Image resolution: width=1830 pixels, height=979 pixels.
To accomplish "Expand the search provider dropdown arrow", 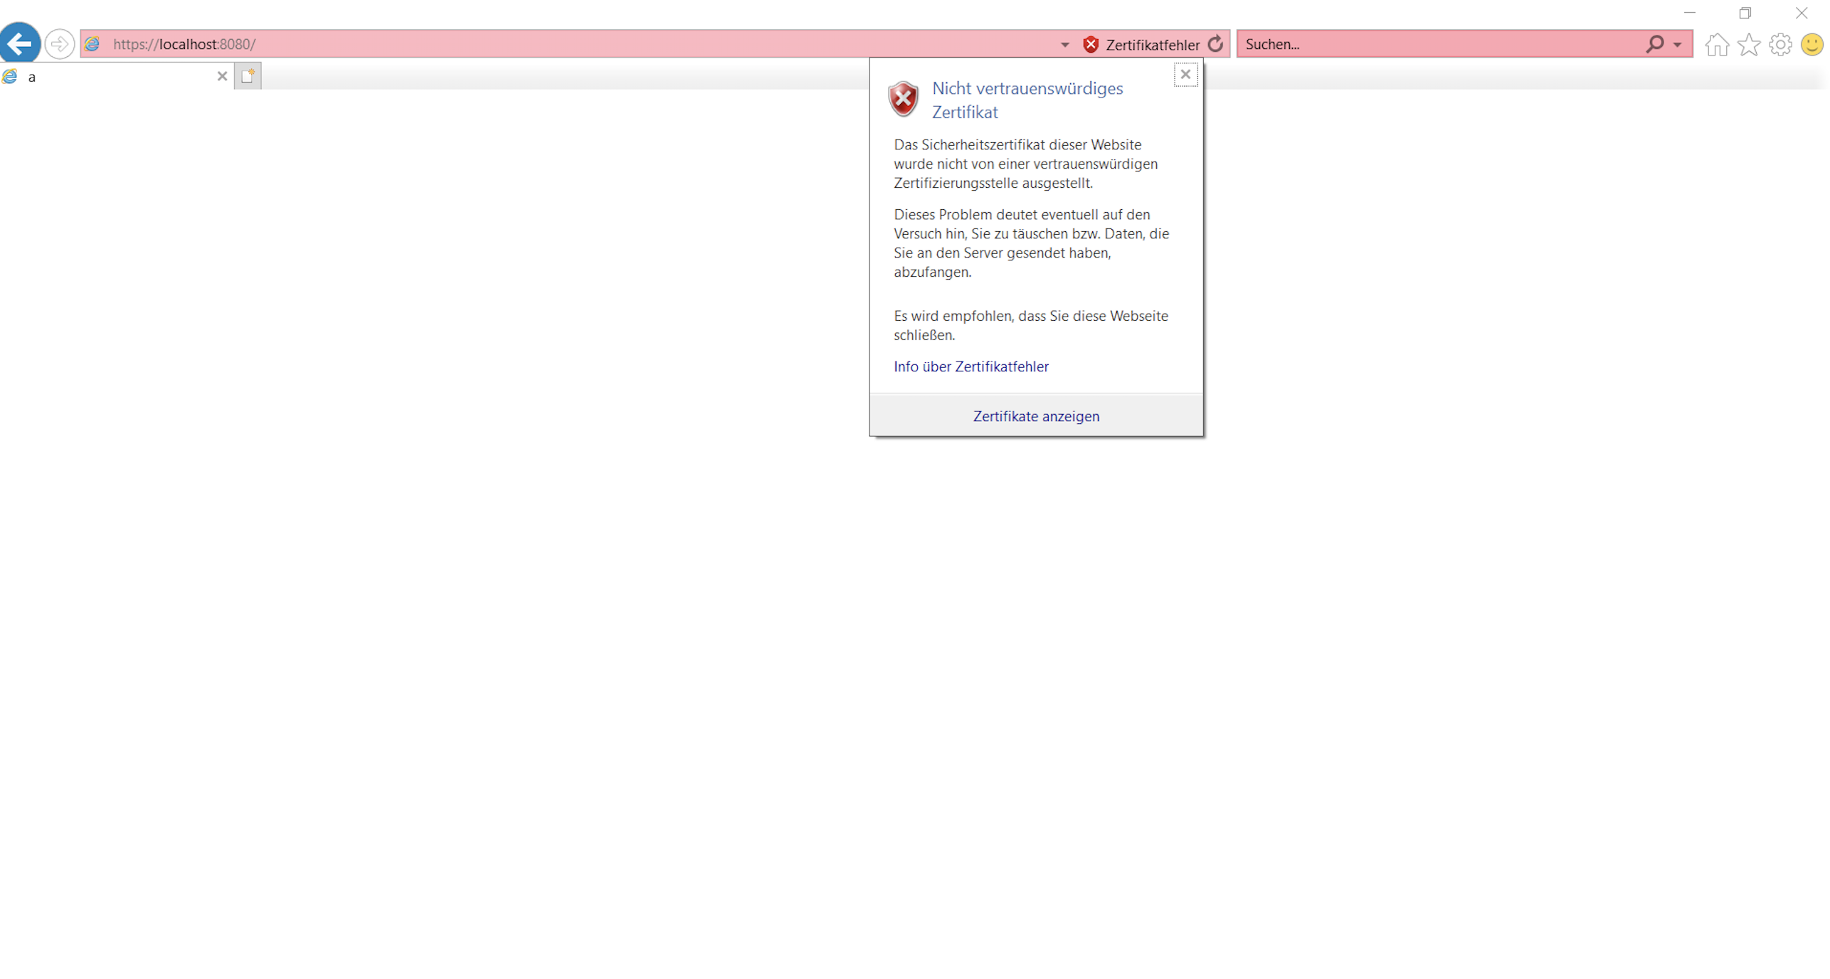I will (1677, 45).
